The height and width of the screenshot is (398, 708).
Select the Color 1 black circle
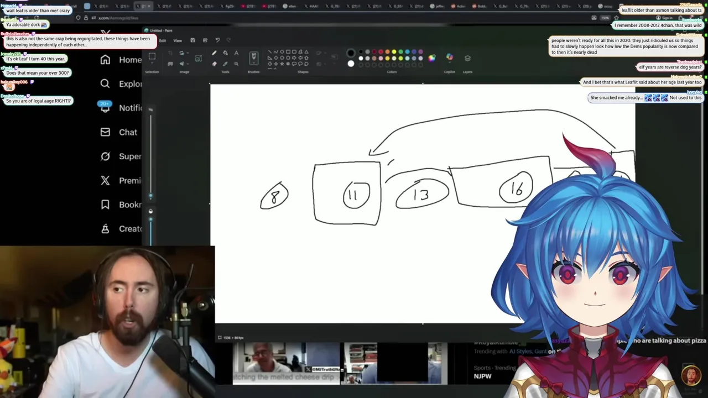tap(351, 53)
